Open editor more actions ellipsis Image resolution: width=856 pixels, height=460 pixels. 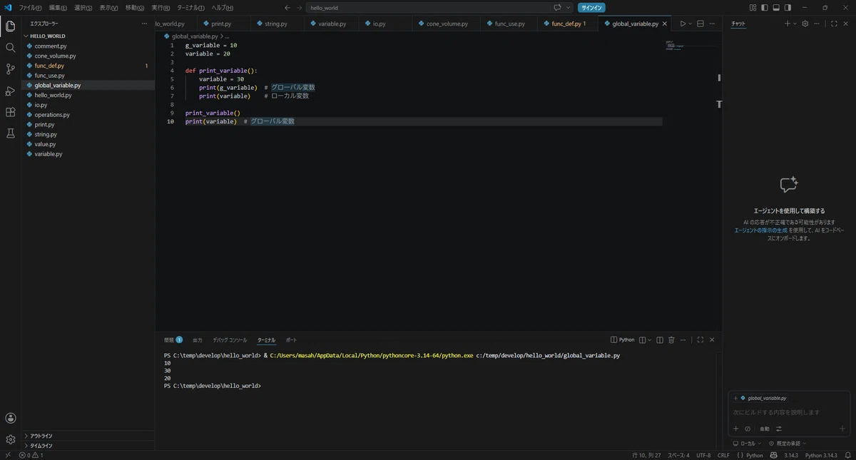(712, 24)
